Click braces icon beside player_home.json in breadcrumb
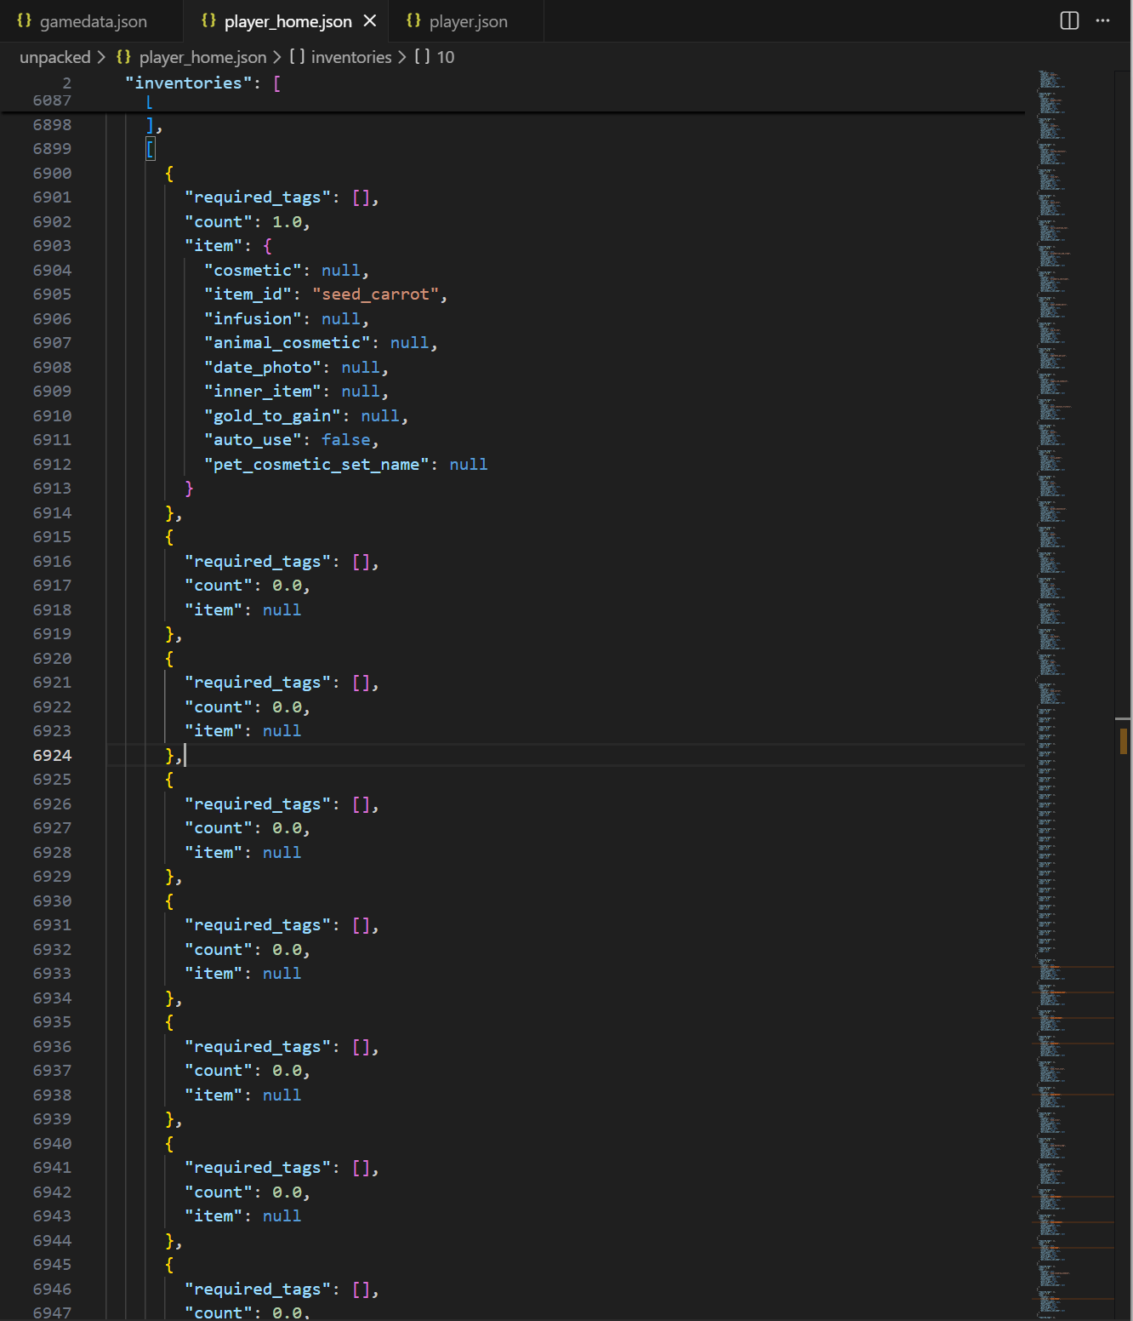This screenshot has height=1321, width=1133. pos(124,57)
